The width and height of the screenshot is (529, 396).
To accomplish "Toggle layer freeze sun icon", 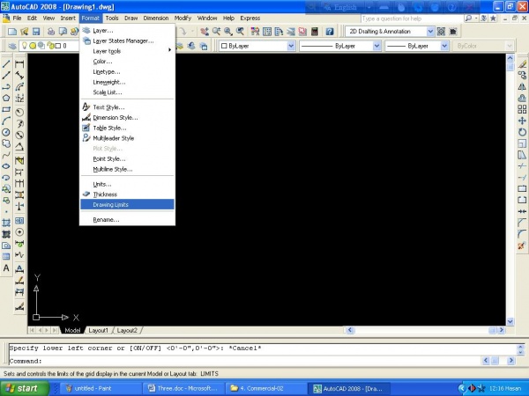I will tap(33, 46).
